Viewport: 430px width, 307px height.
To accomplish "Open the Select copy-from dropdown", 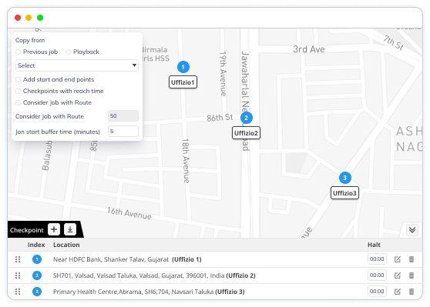I will coord(77,65).
